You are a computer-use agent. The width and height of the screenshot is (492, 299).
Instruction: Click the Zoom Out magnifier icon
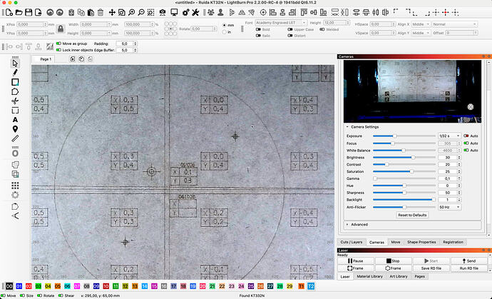(x=141, y=13)
